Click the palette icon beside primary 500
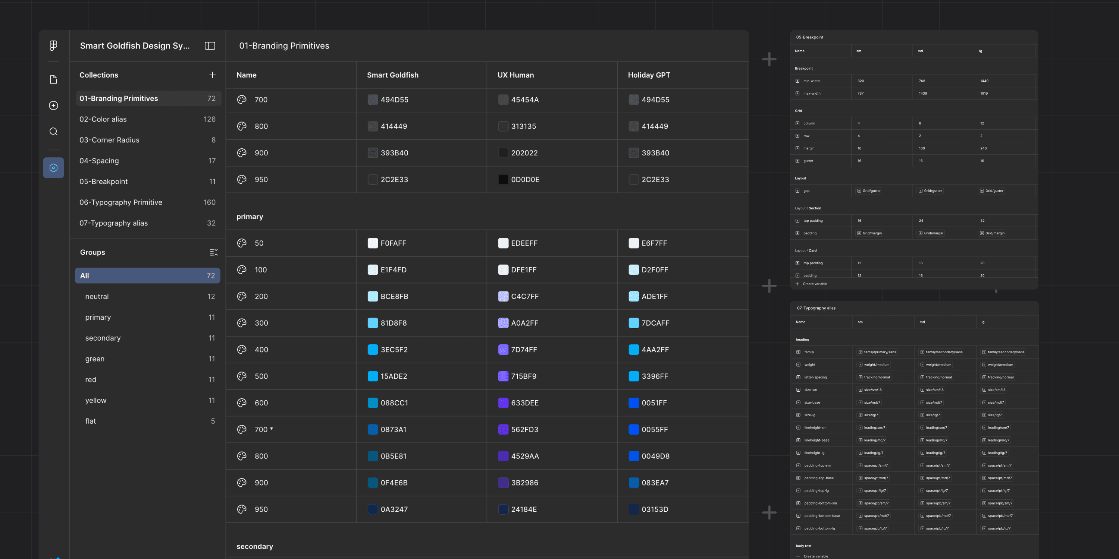1119x559 pixels. [x=242, y=376]
